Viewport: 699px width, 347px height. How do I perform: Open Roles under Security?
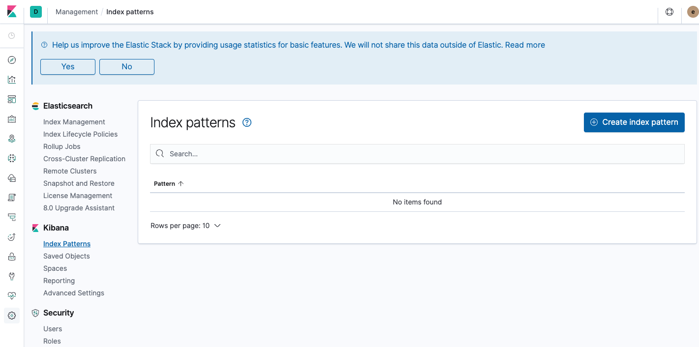(52, 341)
